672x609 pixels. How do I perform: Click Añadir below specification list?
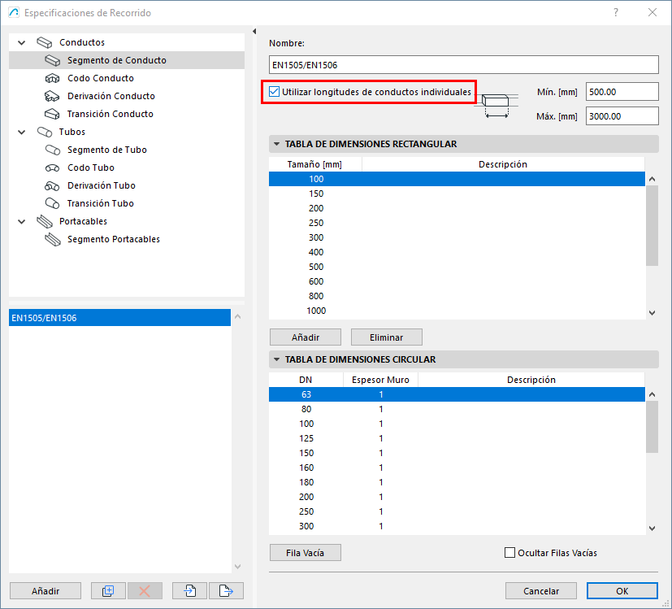(x=46, y=591)
